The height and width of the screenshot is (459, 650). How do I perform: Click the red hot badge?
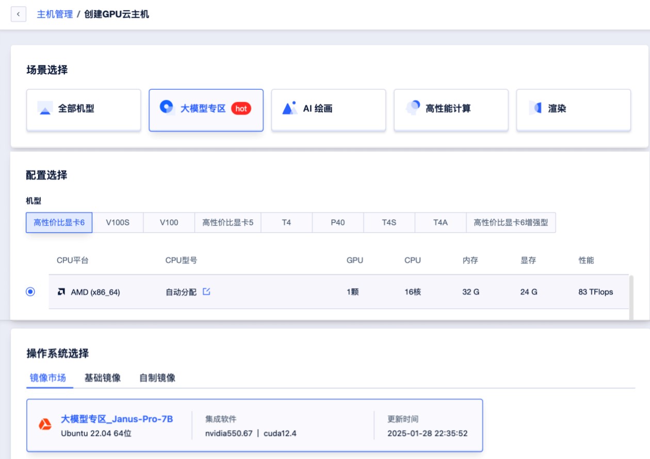coord(241,108)
